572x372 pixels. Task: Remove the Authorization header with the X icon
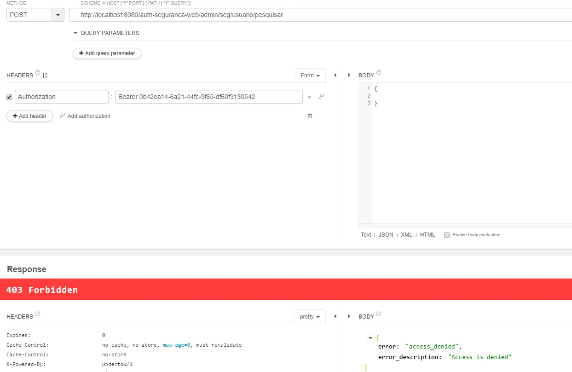click(x=309, y=97)
